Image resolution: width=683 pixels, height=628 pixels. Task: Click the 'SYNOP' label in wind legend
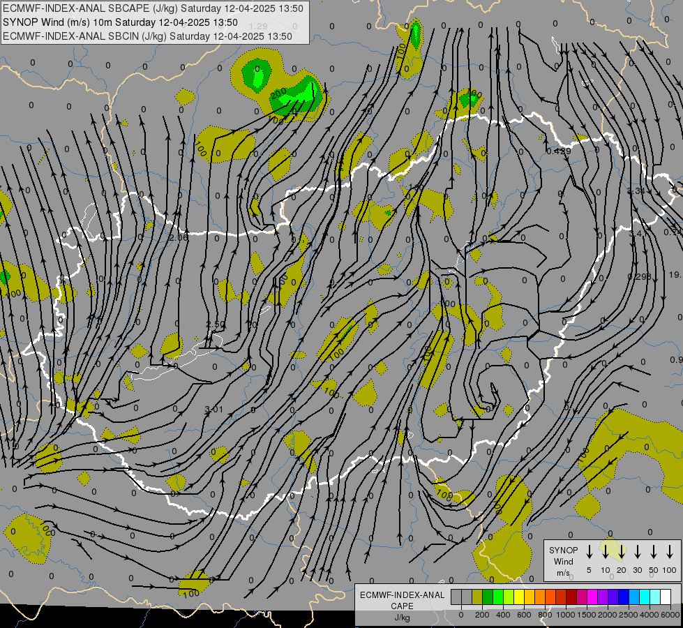(563, 550)
